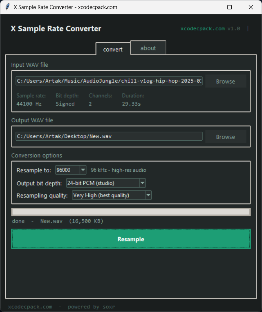The width and height of the screenshot is (262, 312).
Task: Browse for the output WAV file location
Action: pyautogui.click(x=226, y=137)
